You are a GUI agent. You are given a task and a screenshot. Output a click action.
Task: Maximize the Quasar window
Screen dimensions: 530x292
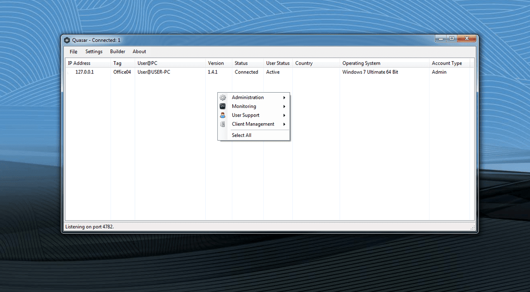452,39
